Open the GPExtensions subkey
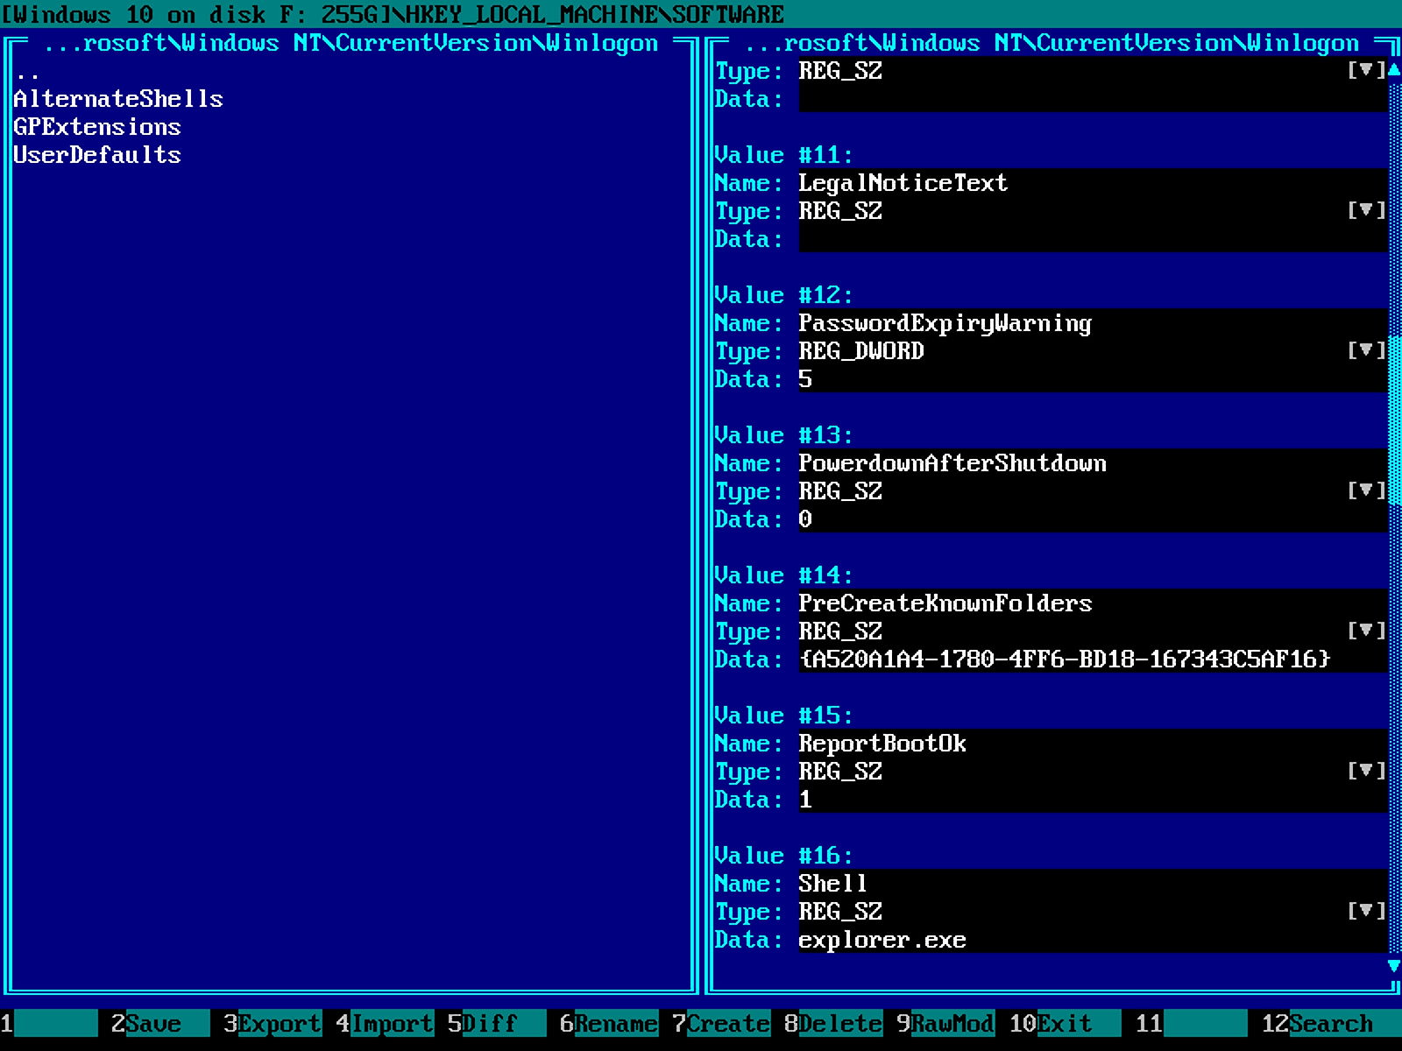The image size is (1402, 1051). (97, 127)
